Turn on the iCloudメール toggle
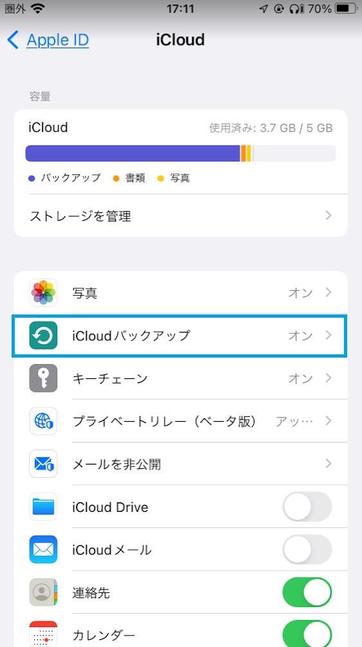This screenshot has width=362, height=647. coord(307,550)
